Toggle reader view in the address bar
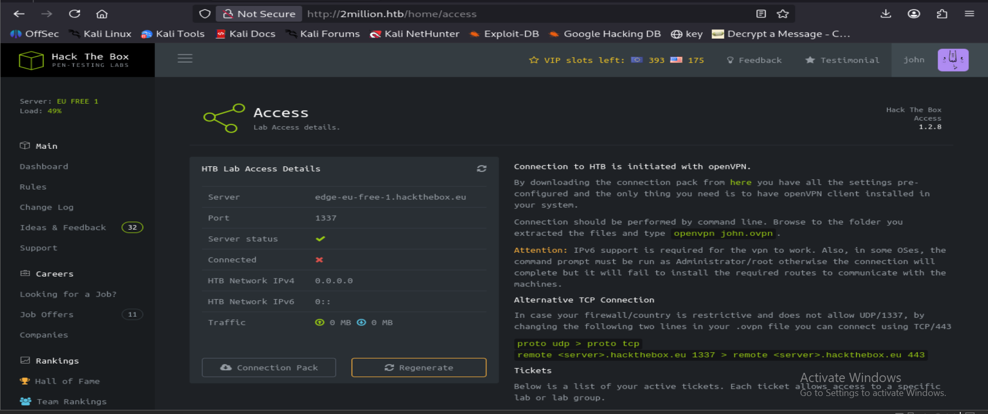This screenshot has width=988, height=414. (761, 14)
